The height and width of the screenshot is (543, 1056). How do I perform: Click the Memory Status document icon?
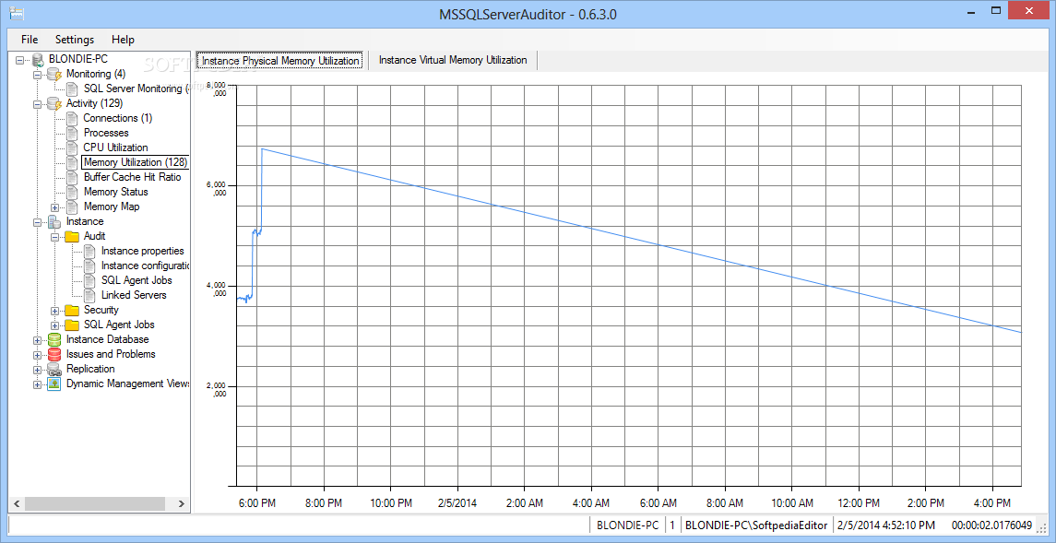point(72,193)
